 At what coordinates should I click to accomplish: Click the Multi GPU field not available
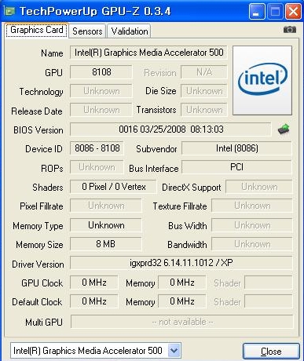click(181, 322)
